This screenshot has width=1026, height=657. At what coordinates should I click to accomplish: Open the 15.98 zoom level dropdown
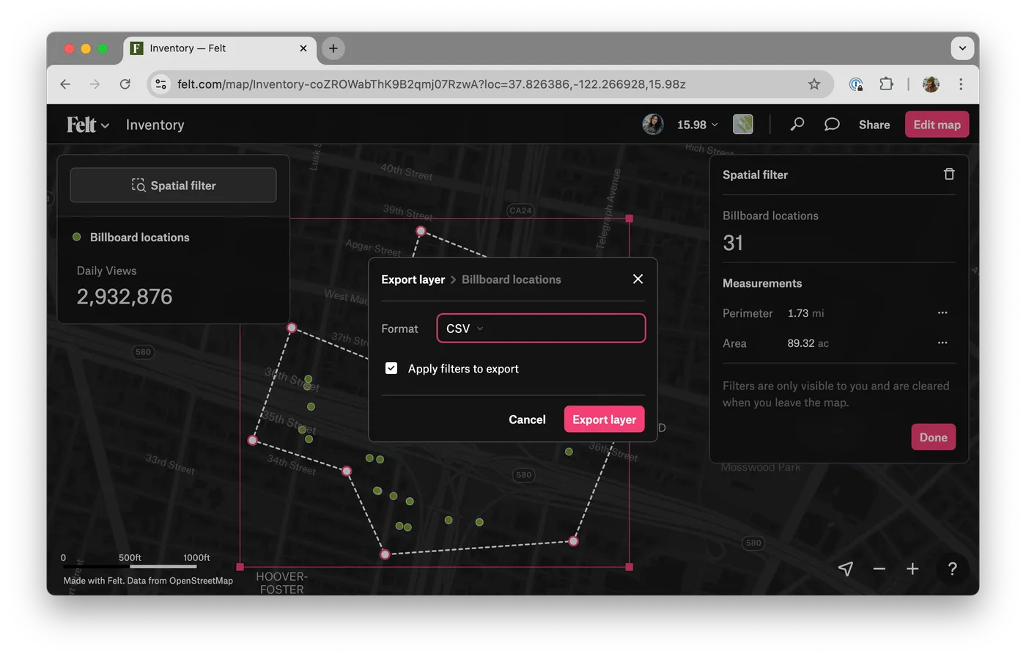tap(697, 125)
